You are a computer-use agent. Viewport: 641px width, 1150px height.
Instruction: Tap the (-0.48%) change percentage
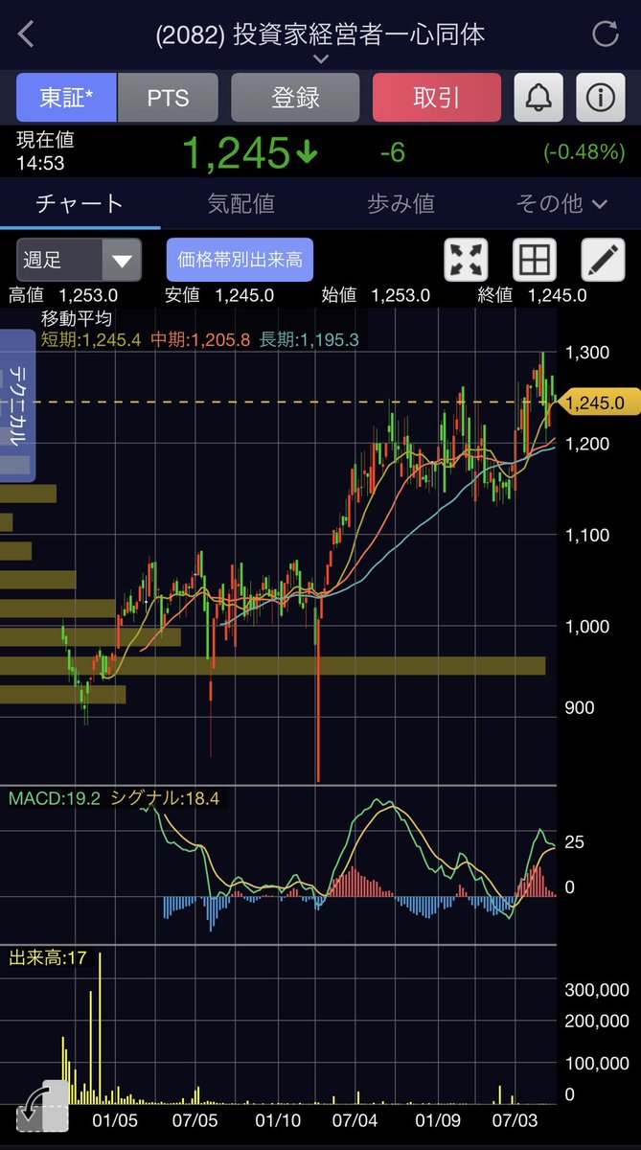point(584,151)
